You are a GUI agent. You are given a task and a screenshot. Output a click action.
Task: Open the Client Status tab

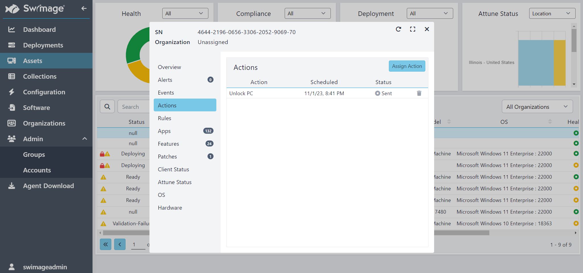185,169
